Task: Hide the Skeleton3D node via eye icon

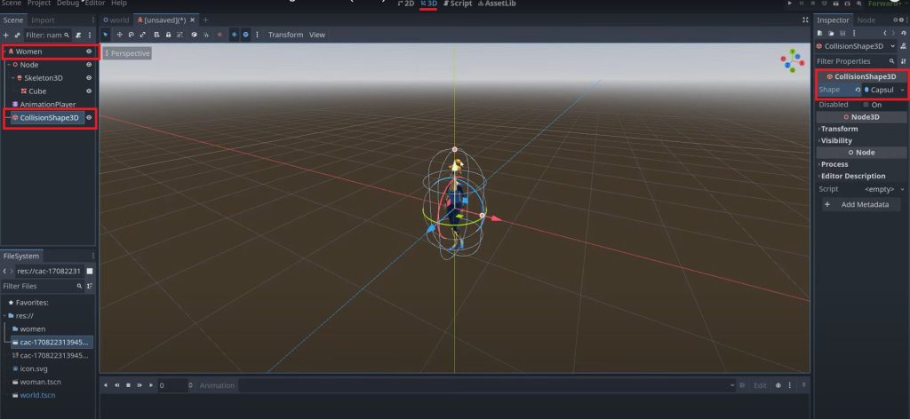Action: tap(89, 77)
